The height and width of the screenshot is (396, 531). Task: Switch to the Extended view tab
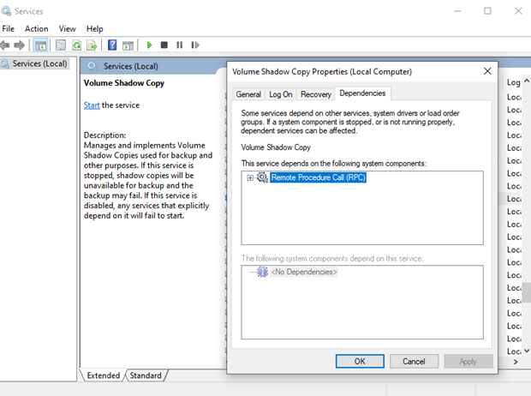click(x=104, y=375)
